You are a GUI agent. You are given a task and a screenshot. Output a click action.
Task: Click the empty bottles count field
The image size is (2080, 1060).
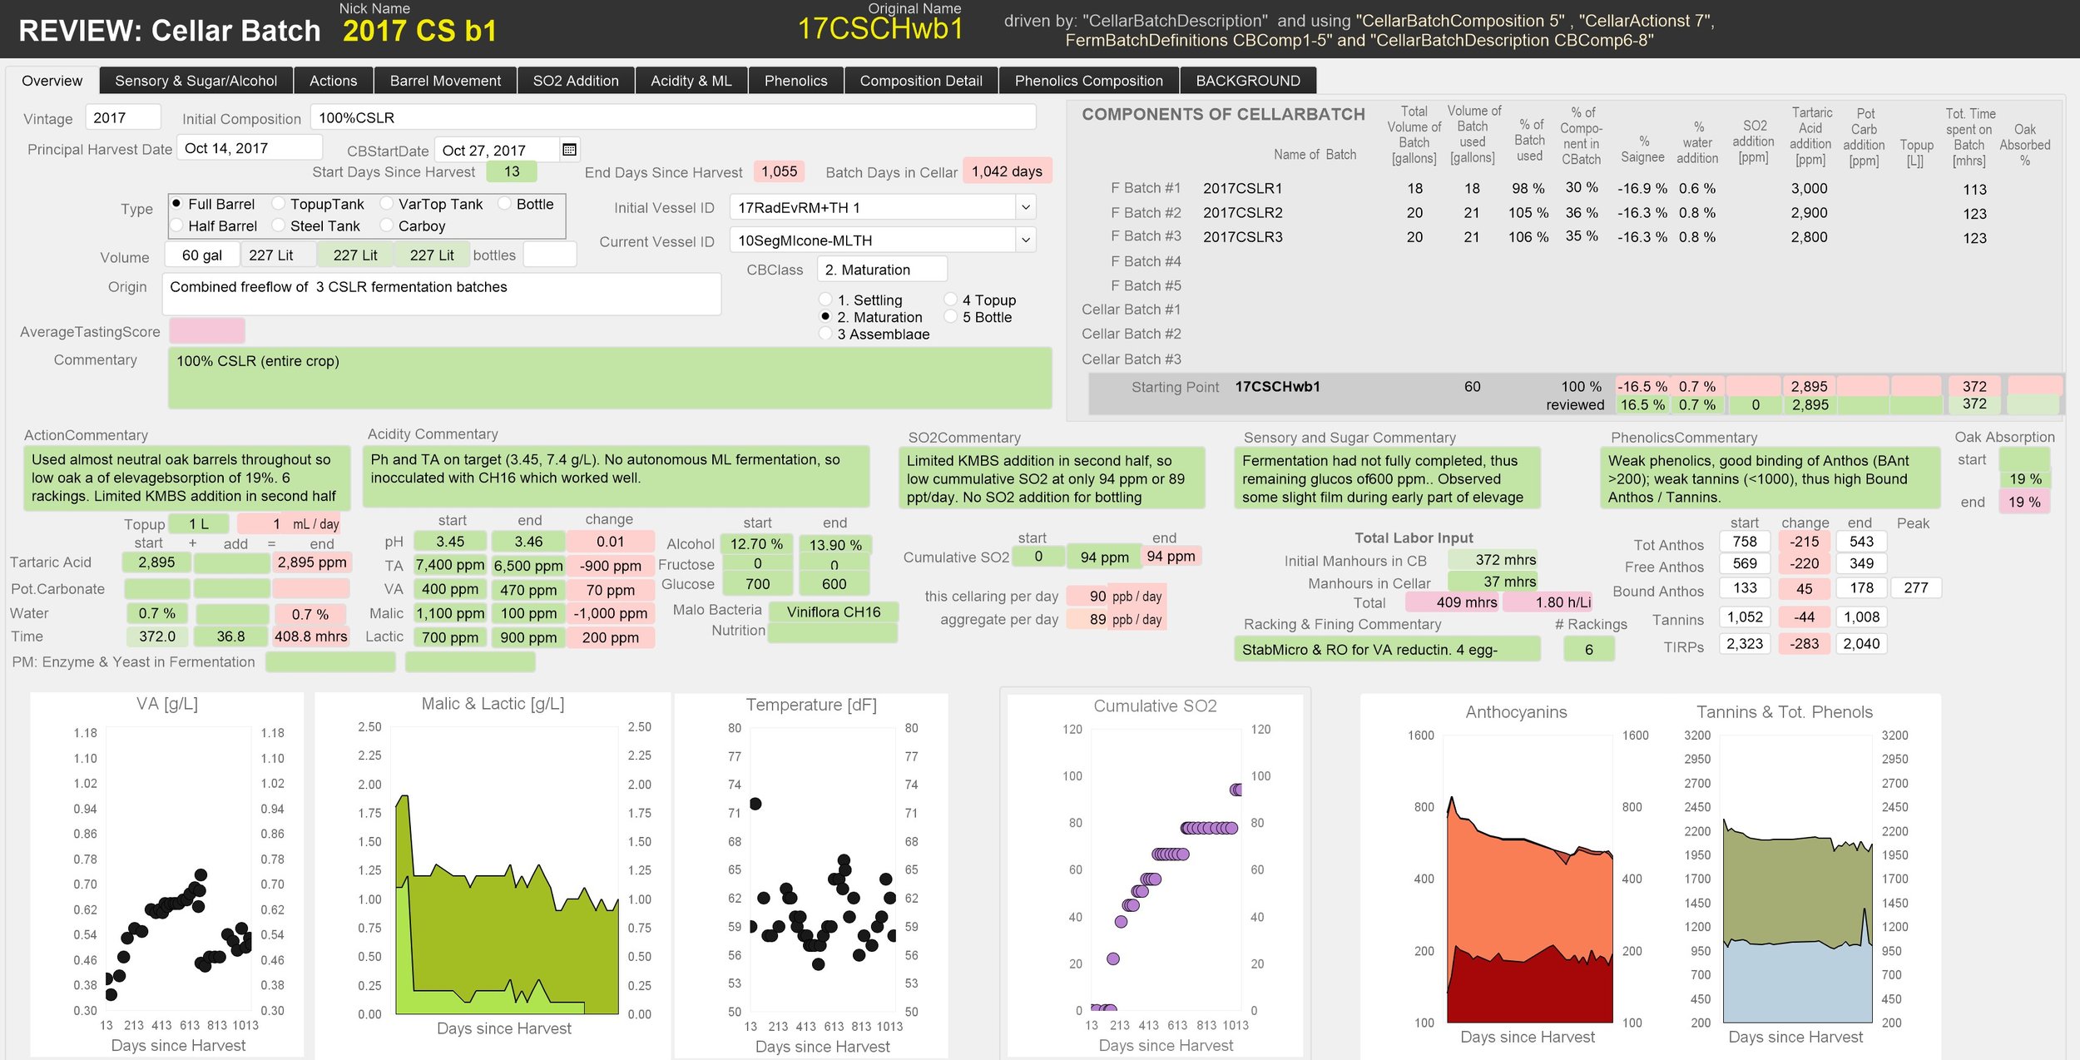click(550, 255)
